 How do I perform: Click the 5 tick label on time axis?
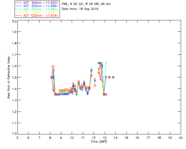point(17,138)
